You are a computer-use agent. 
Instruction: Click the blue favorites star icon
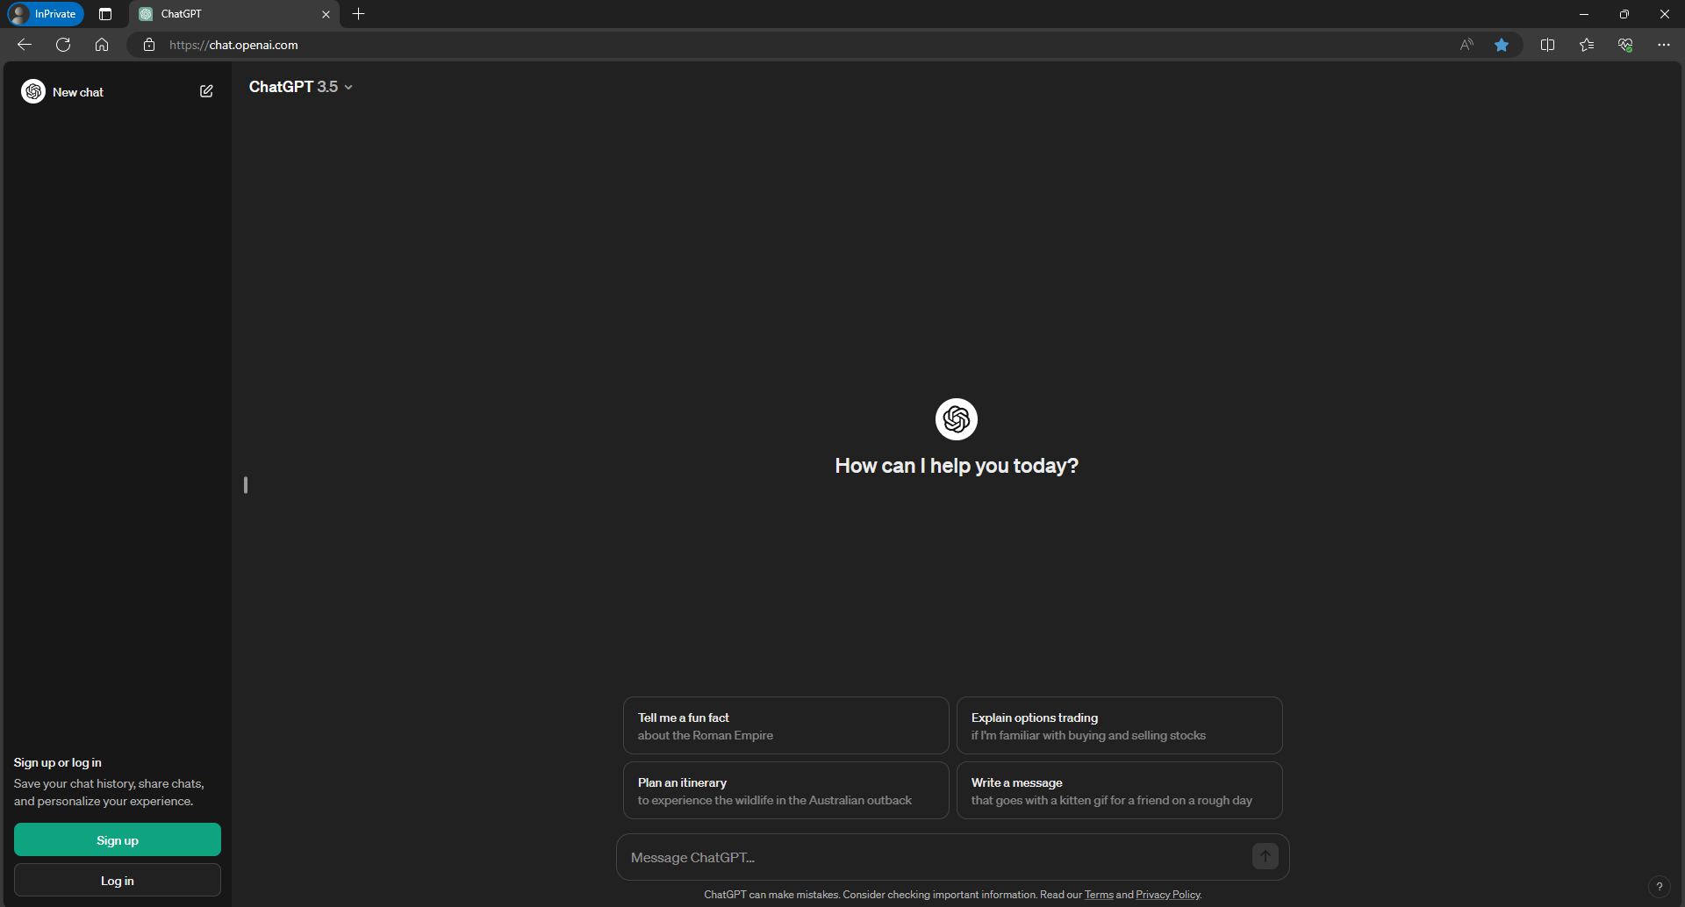(1502, 45)
